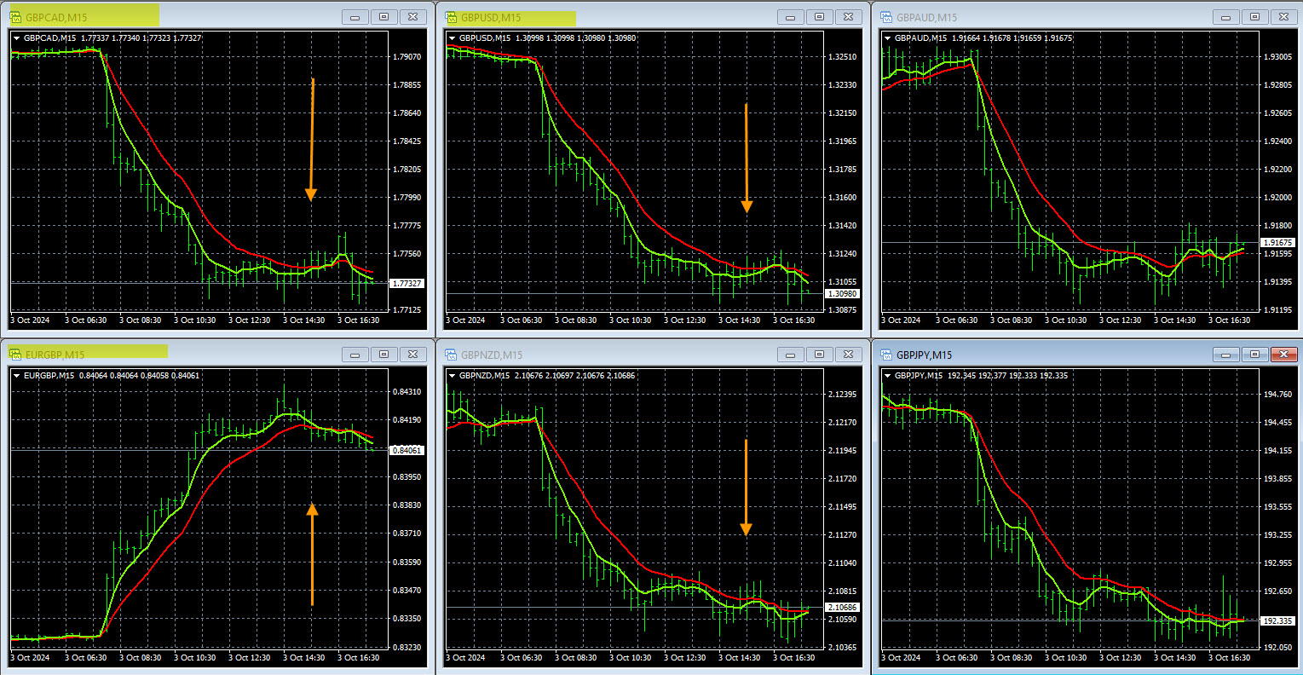Open the GBPUSD chart header triangle menu
The width and height of the screenshot is (1303, 675).
(453, 38)
